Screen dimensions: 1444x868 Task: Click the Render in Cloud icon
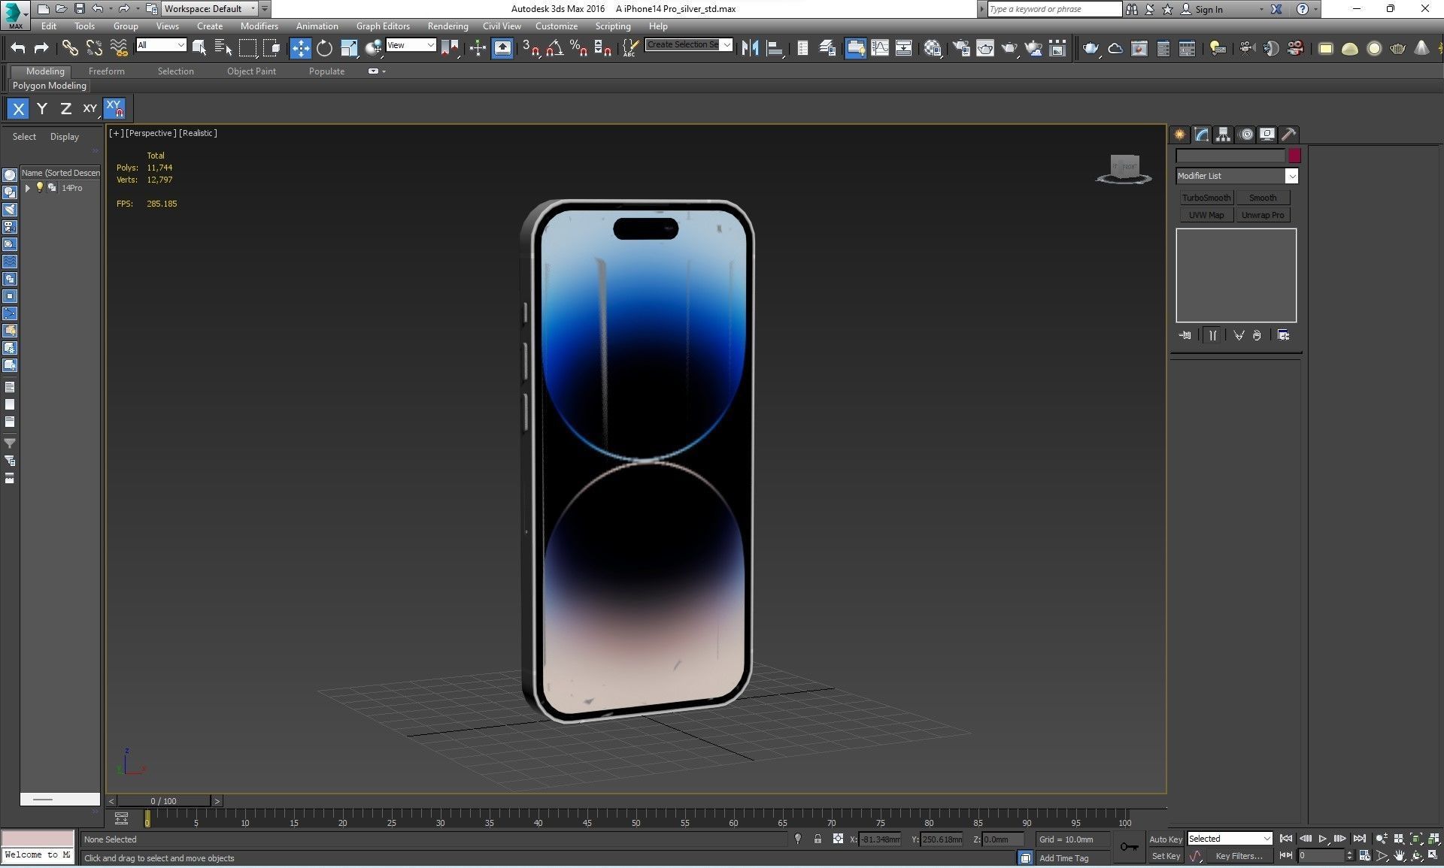click(1033, 48)
